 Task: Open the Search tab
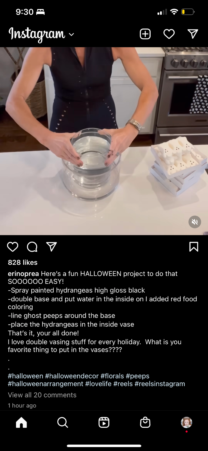point(62,423)
